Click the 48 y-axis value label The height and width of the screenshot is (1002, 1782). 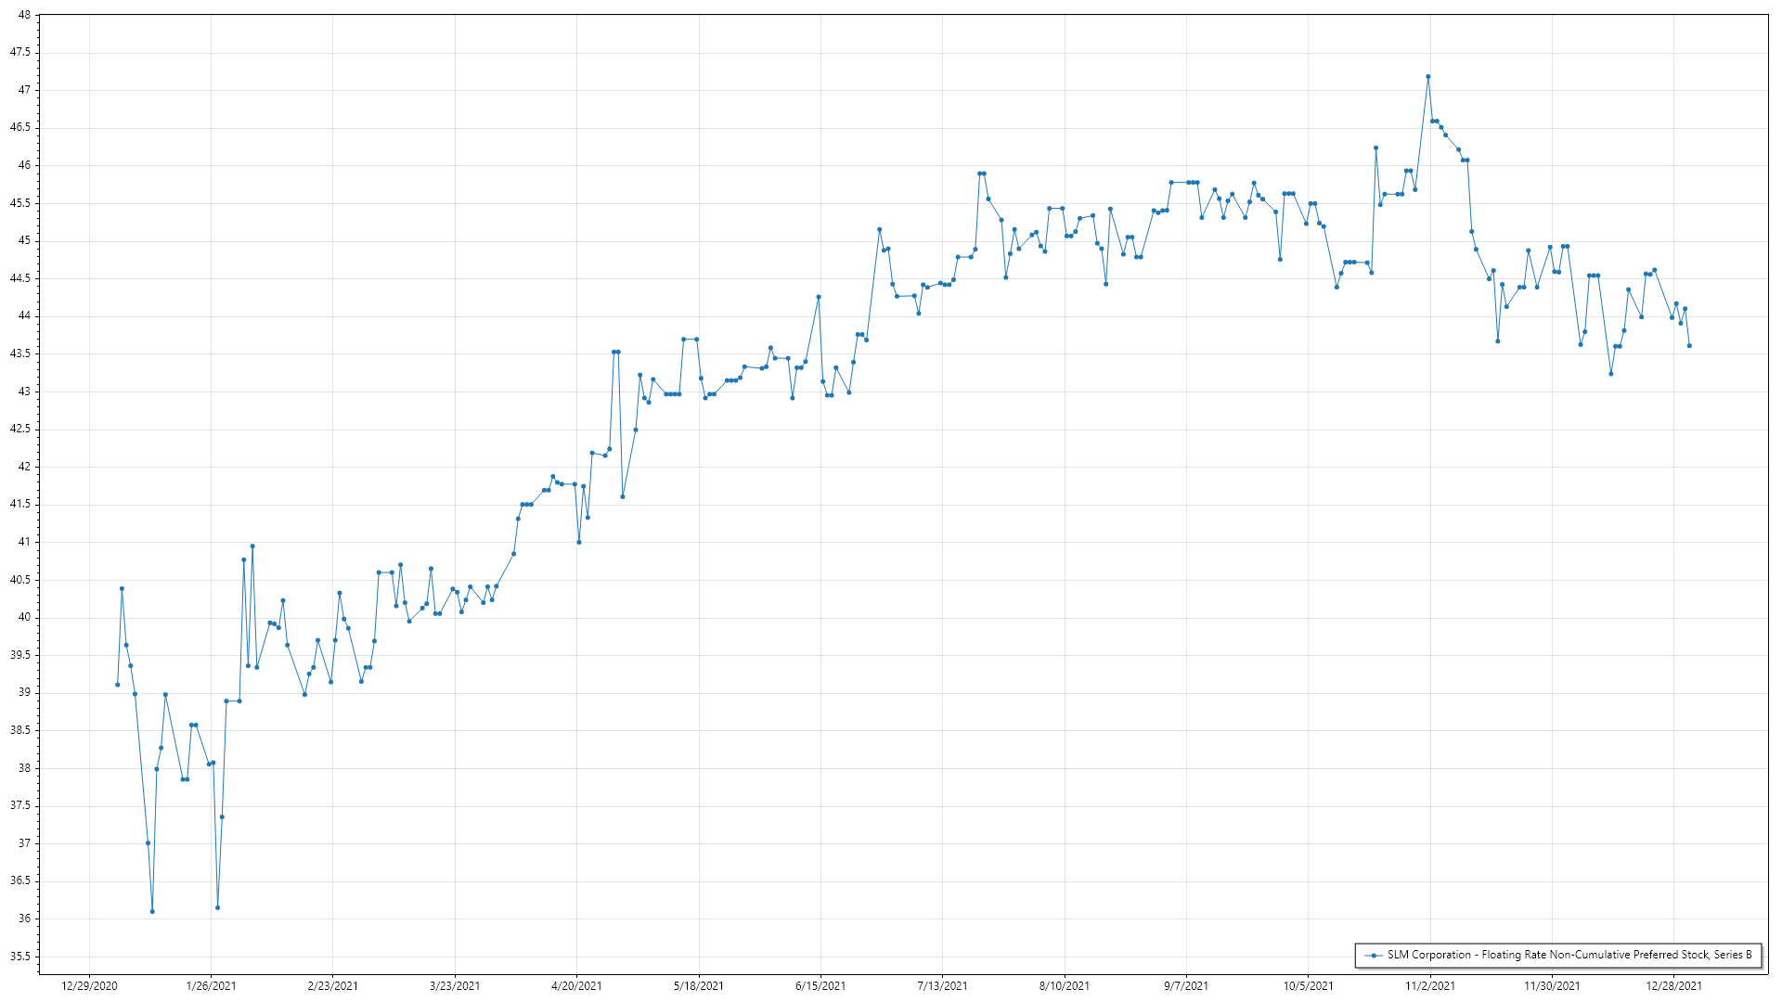[x=24, y=15]
